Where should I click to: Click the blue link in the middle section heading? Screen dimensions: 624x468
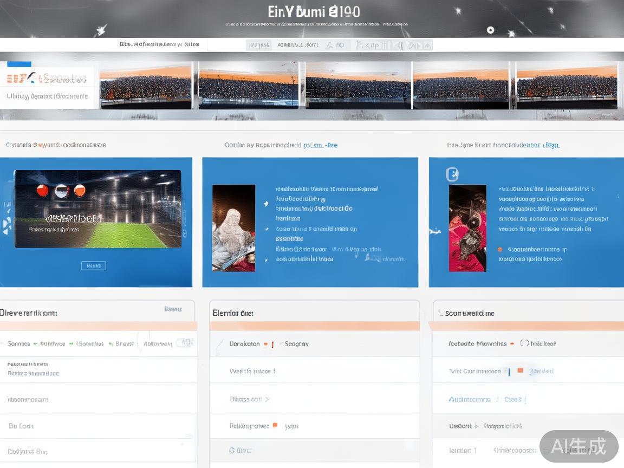tap(321, 145)
